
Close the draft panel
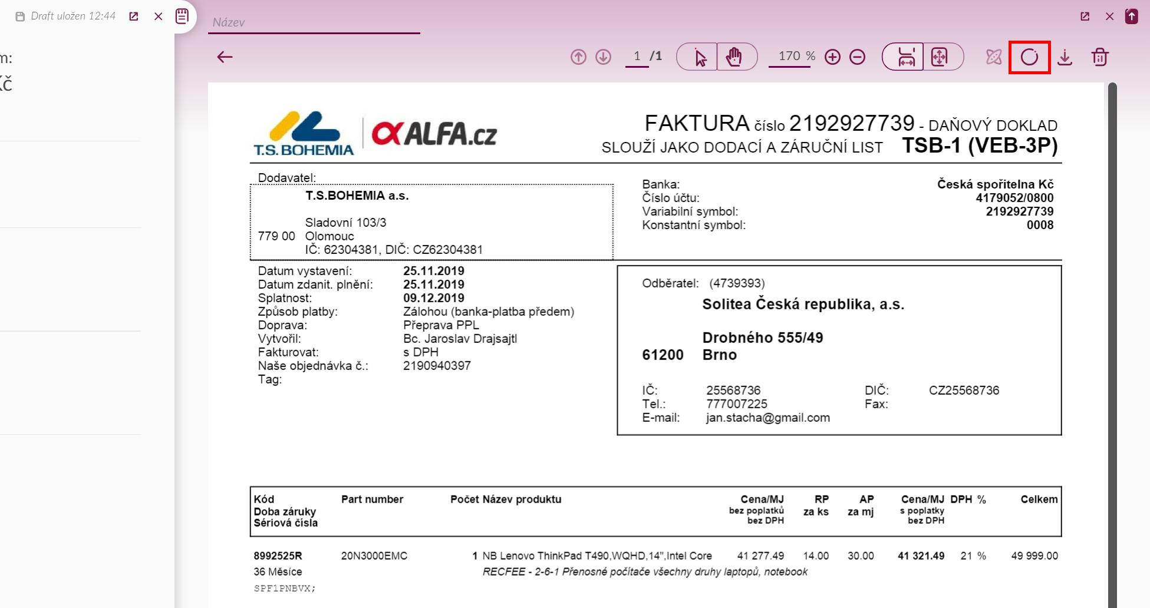(158, 16)
